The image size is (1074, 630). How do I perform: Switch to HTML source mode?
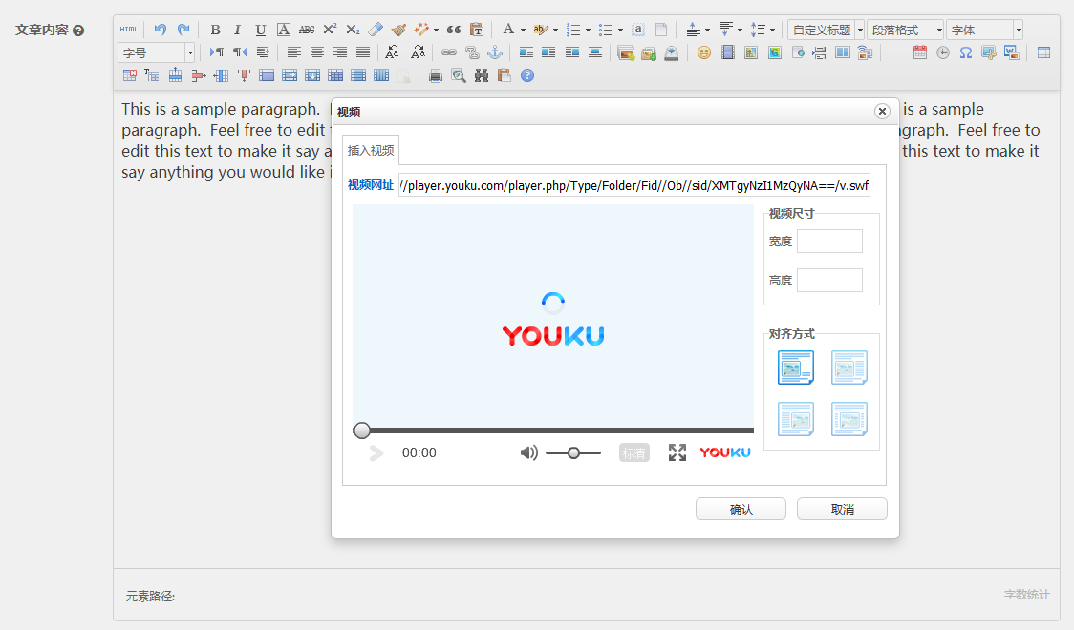click(x=128, y=30)
